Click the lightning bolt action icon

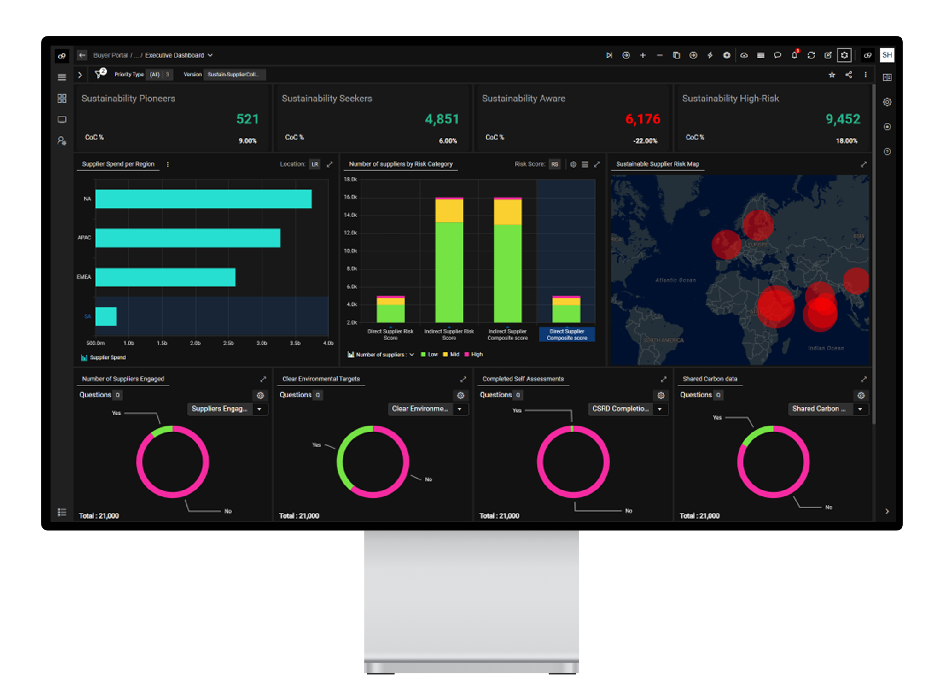[710, 55]
